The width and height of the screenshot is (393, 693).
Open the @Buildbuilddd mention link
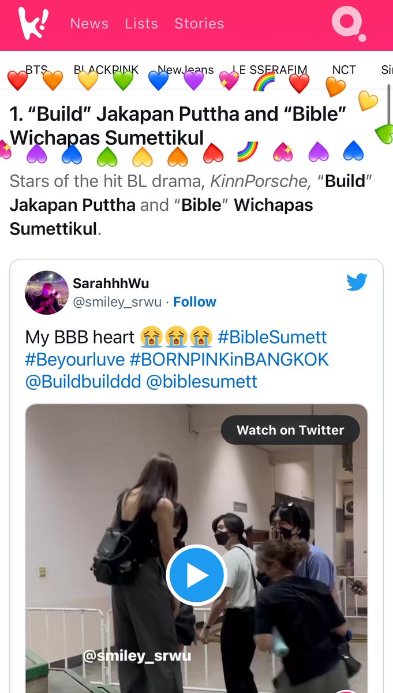coord(83,382)
